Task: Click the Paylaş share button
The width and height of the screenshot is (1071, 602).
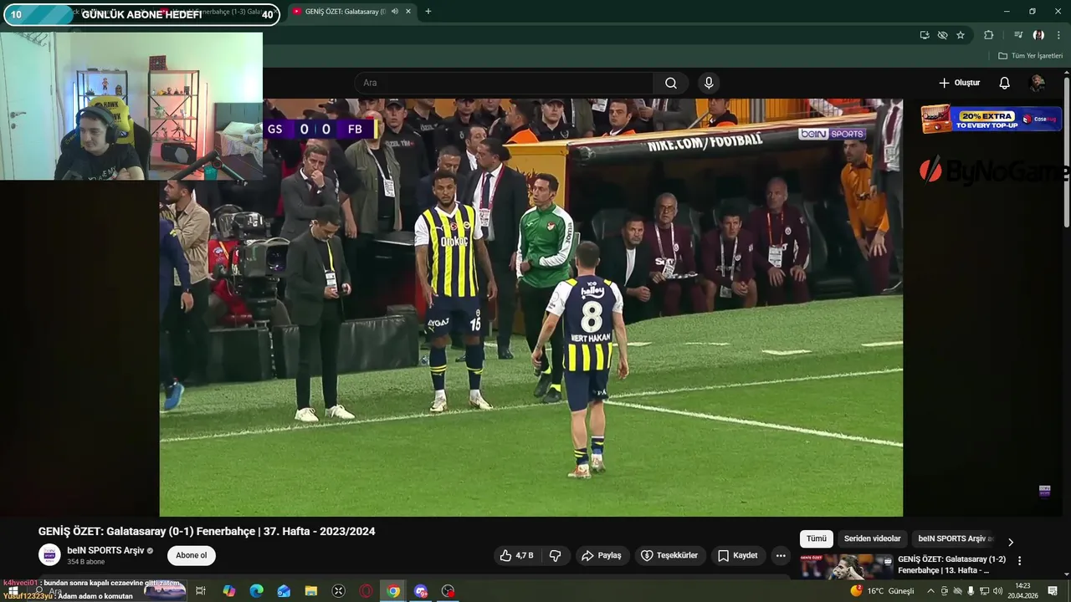Action: (x=601, y=555)
